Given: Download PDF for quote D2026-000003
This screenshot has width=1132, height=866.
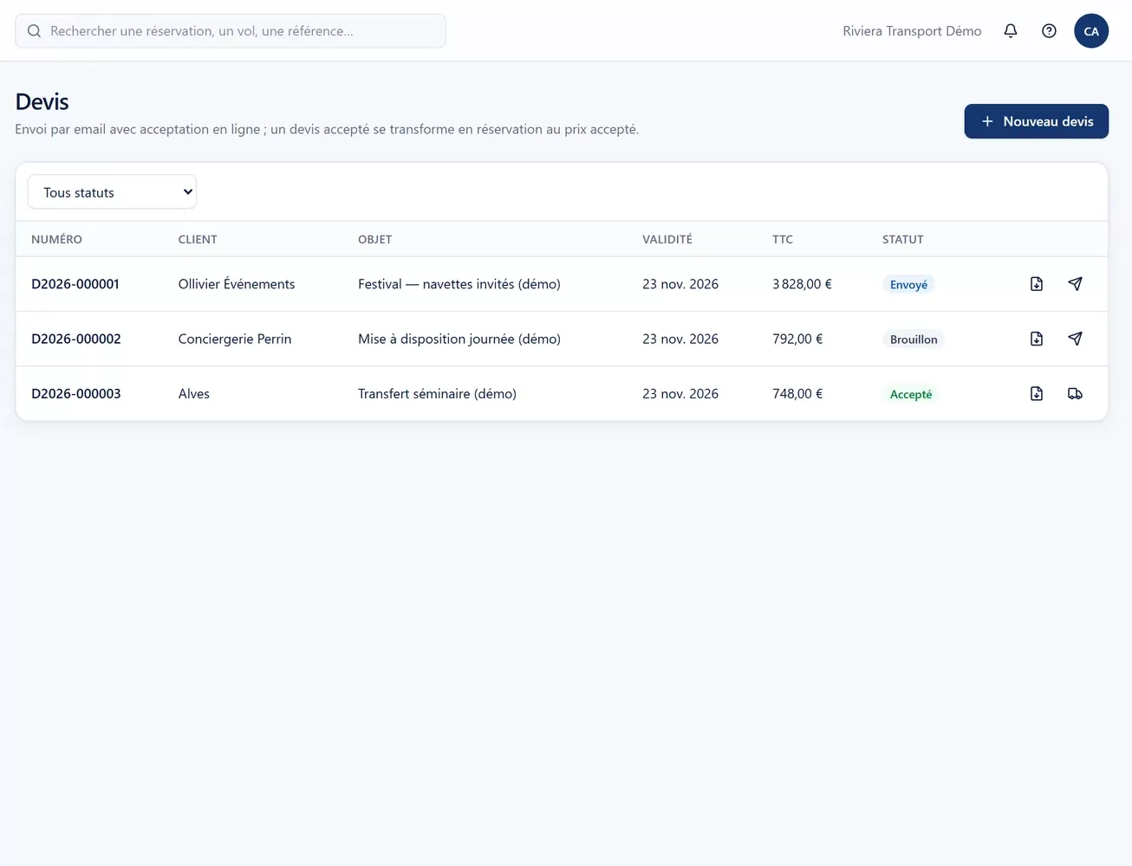Looking at the screenshot, I should (1037, 393).
